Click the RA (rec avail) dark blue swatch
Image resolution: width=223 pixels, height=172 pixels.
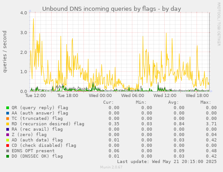point(8,129)
